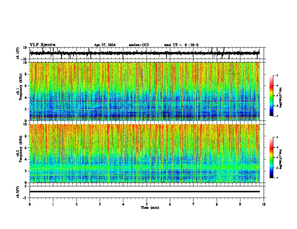Click the "2" kHz tick on ch.1 spectrogram axis
This screenshot has height=229, width=297.
[26, 109]
